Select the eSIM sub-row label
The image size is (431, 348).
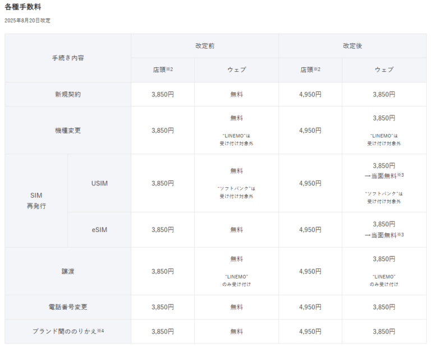click(99, 230)
